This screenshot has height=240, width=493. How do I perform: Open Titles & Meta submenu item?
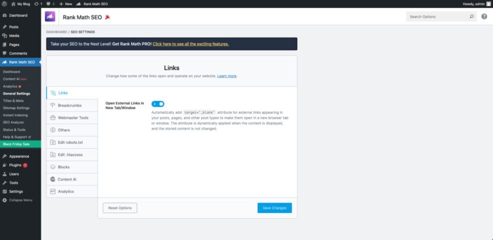[x=13, y=101]
